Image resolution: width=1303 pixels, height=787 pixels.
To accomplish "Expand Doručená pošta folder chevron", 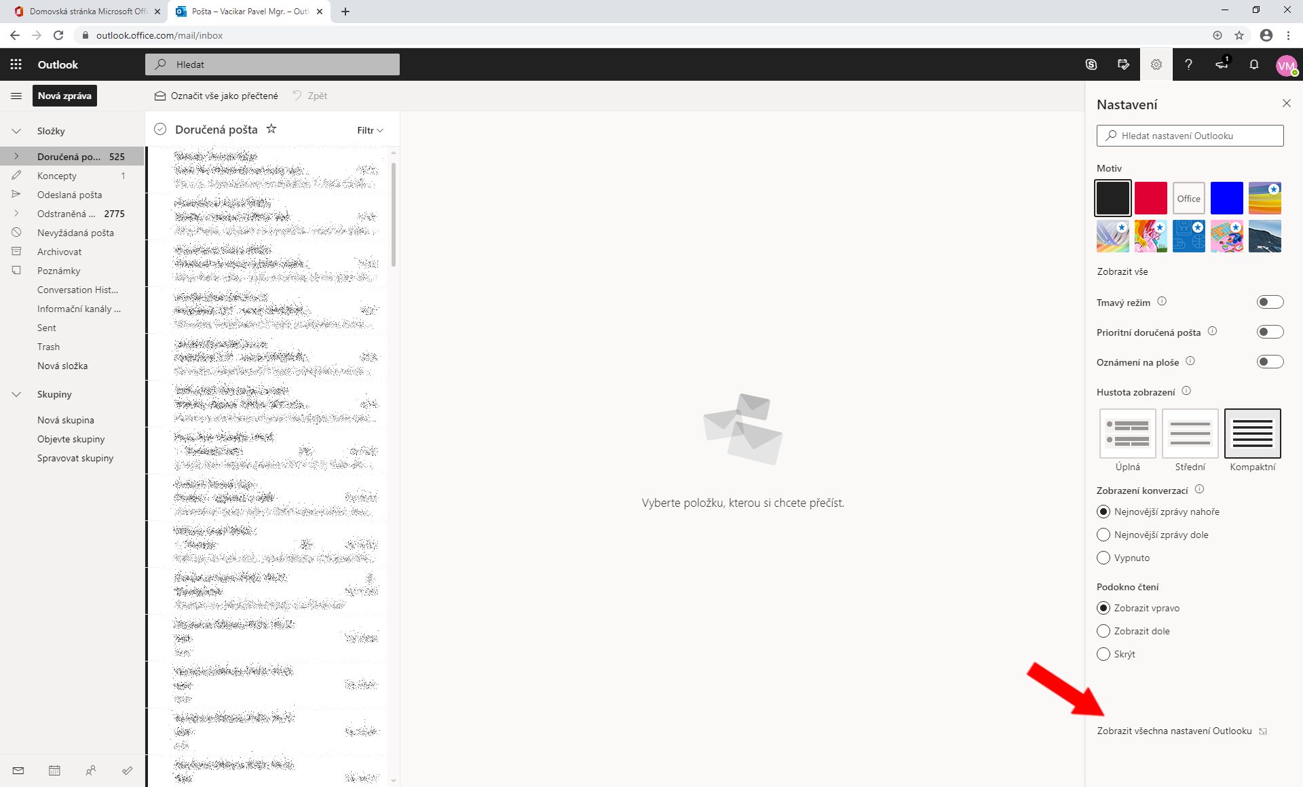I will [16, 157].
